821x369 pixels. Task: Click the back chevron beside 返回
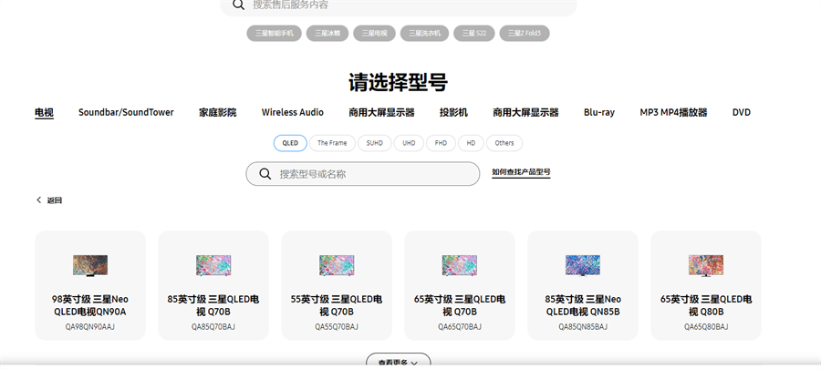pos(38,200)
